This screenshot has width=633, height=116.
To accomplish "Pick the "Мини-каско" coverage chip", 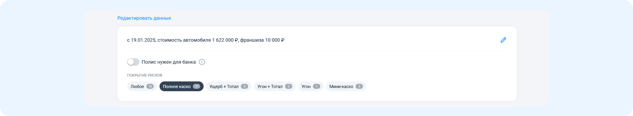I will point(346,86).
